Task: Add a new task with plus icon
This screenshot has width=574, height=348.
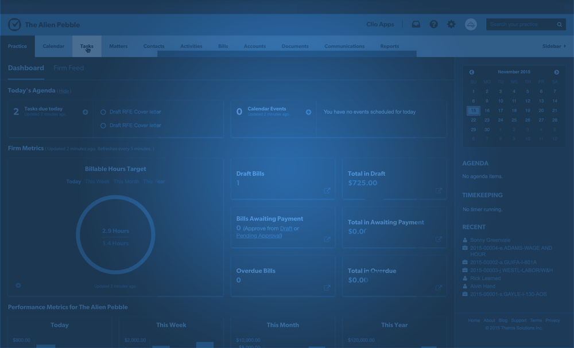Action: point(86,112)
